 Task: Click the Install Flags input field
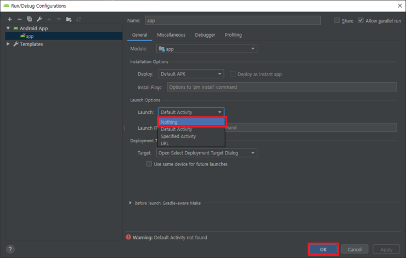tap(281, 87)
